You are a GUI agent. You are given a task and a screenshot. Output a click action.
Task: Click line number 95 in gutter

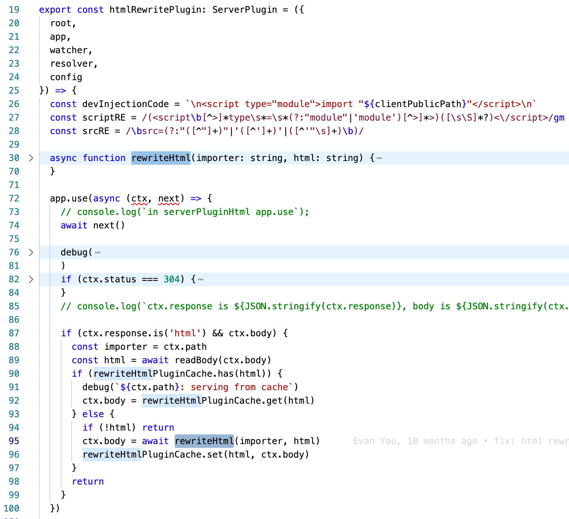[14, 441]
